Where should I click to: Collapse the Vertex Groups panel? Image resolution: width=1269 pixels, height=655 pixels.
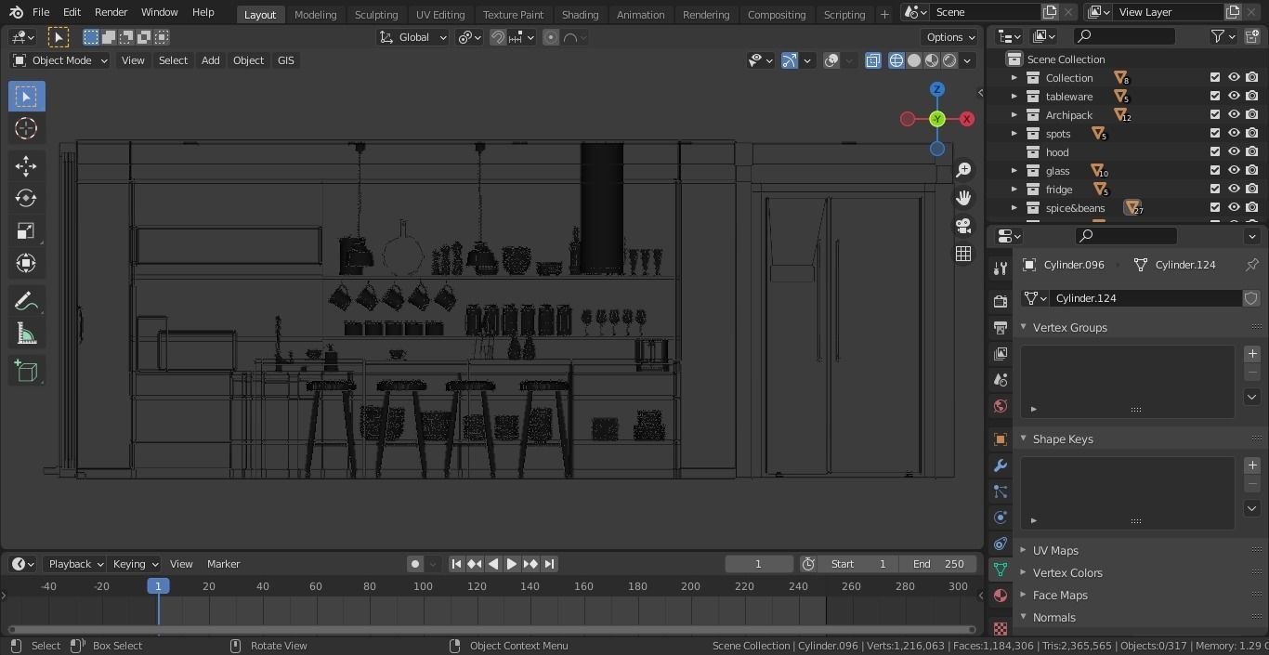[1068, 328]
